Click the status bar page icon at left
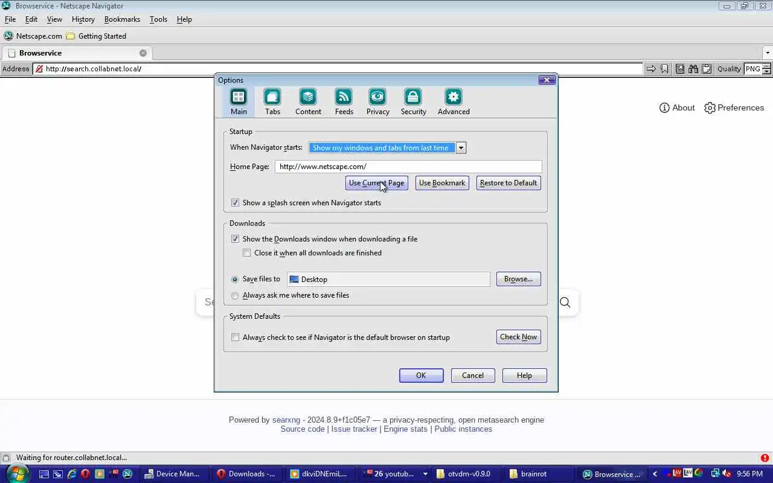Viewport: 773px width, 483px height. [6, 458]
